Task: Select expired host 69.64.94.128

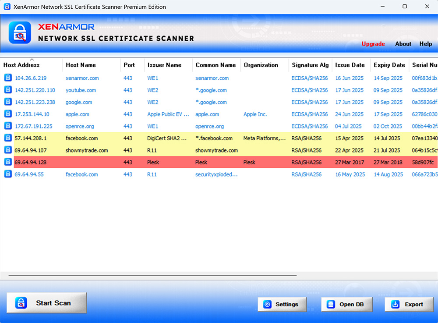Action: pyautogui.click(x=31, y=162)
